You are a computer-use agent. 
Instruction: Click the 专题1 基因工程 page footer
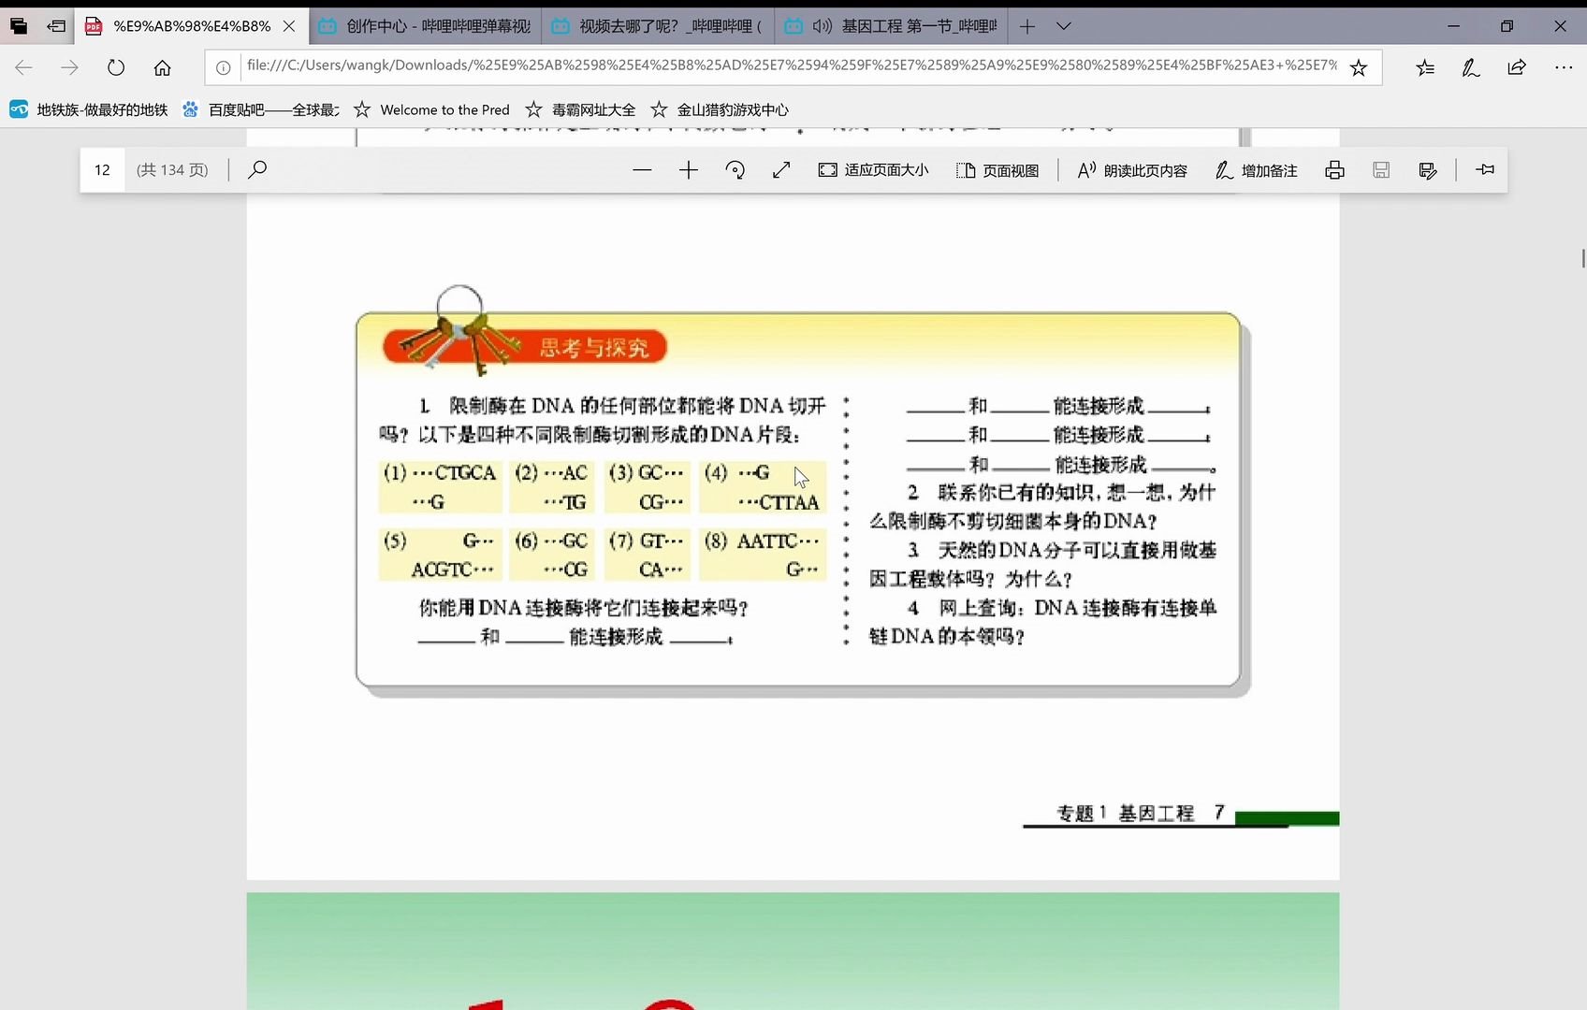tap(1140, 813)
